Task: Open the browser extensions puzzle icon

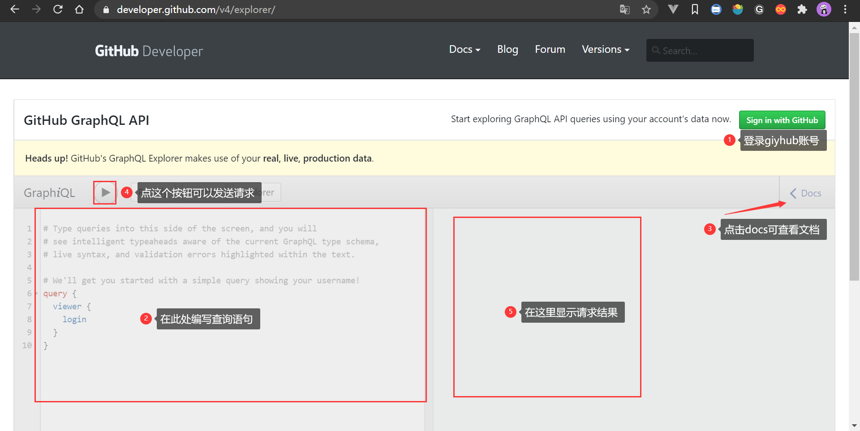Action: click(802, 9)
